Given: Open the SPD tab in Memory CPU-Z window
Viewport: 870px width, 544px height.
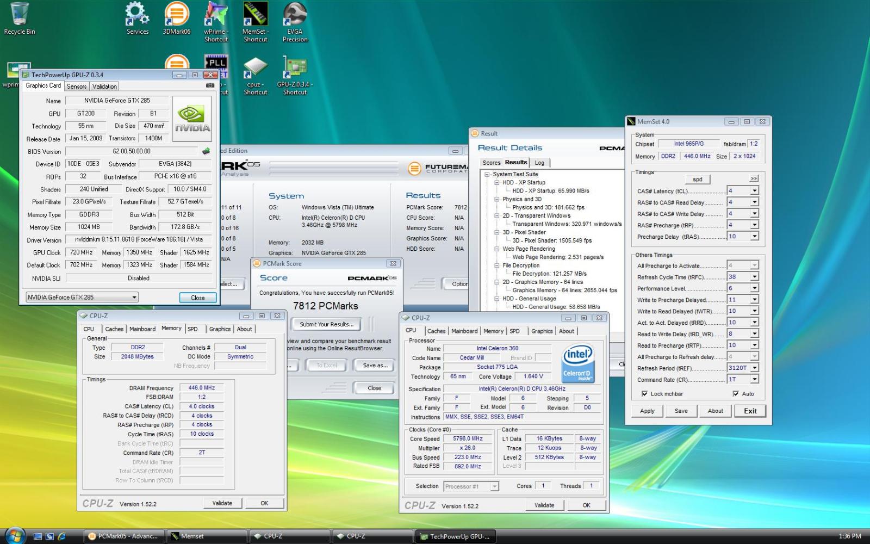Looking at the screenshot, I should 192,329.
